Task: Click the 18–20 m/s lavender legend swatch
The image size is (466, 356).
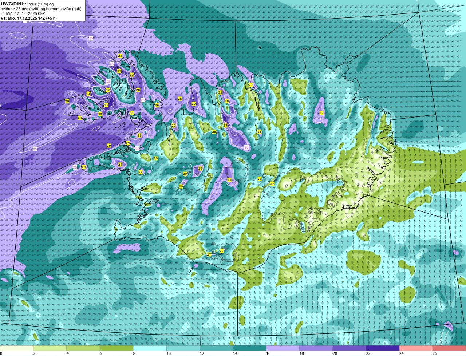Action: (x=316, y=348)
